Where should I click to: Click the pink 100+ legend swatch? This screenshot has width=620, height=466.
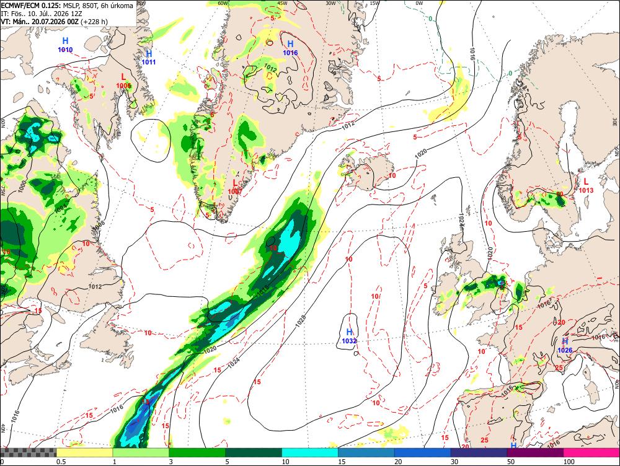591,452
